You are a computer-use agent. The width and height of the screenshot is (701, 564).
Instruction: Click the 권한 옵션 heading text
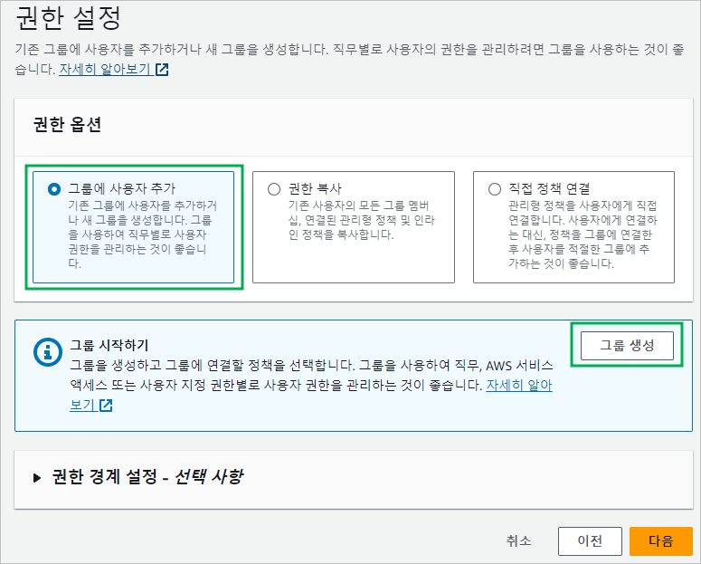click(x=67, y=124)
